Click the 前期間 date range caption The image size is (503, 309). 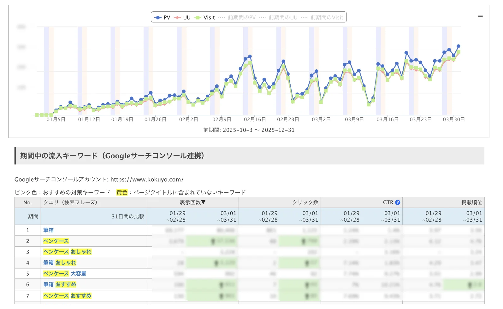click(249, 130)
